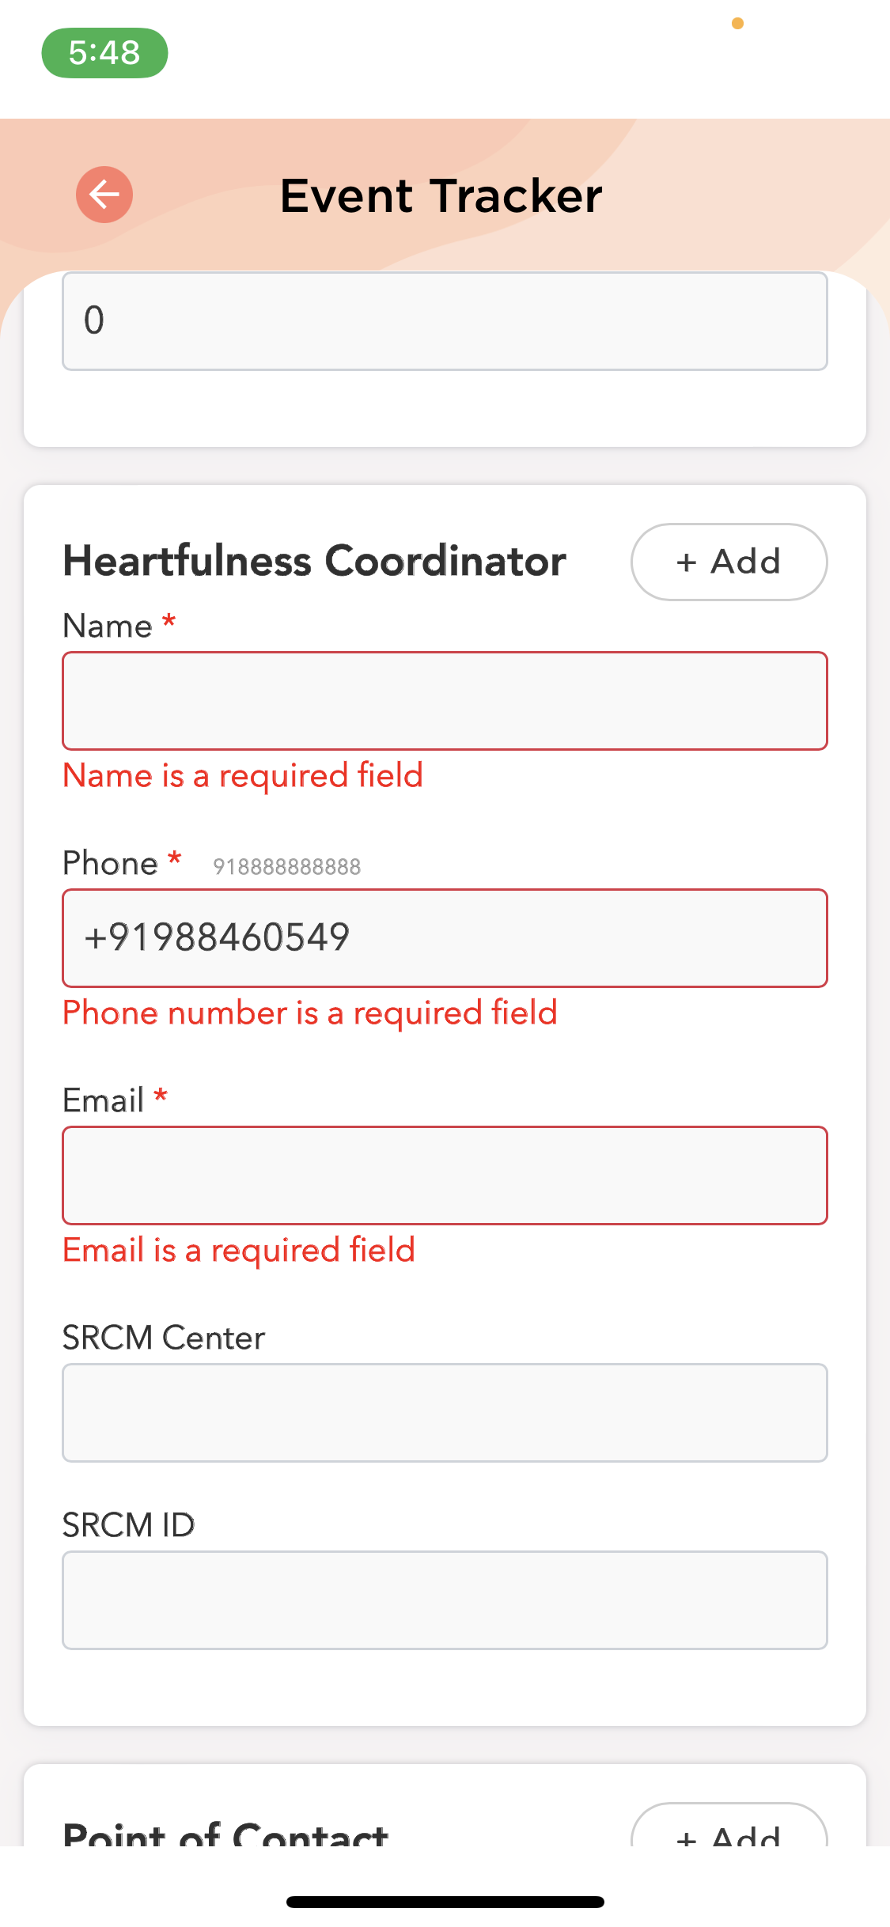The width and height of the screenshot is (890, 1927).
Task: Tap the Point of Contact section heading
Action: point(225,1834)
